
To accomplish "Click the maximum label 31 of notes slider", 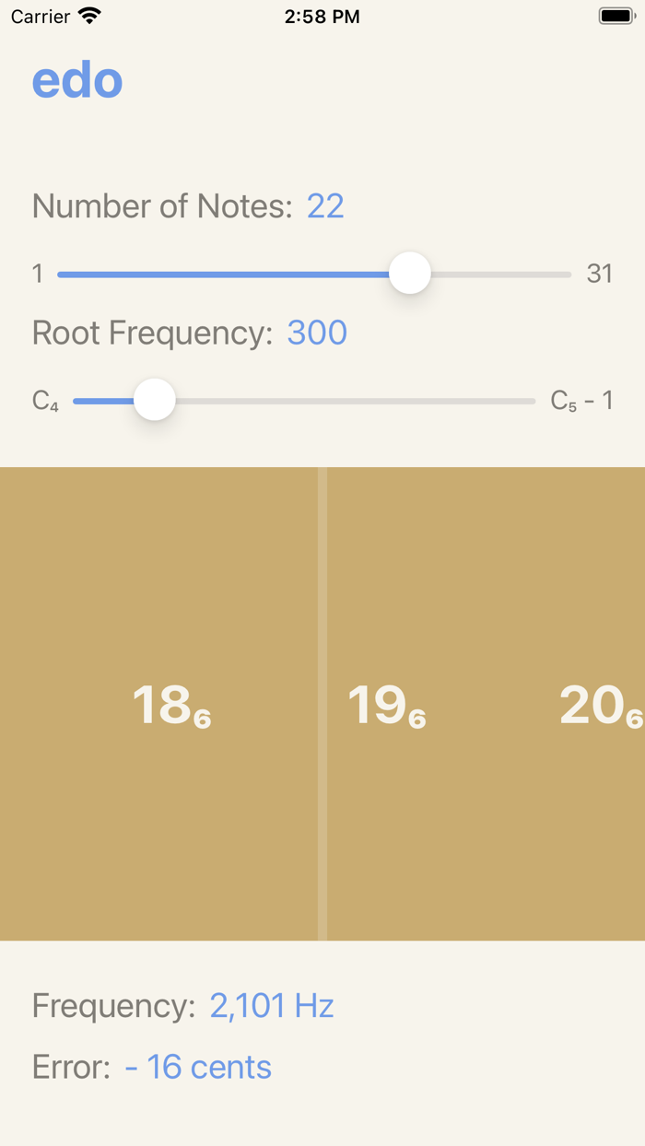I will pos(599,274).
